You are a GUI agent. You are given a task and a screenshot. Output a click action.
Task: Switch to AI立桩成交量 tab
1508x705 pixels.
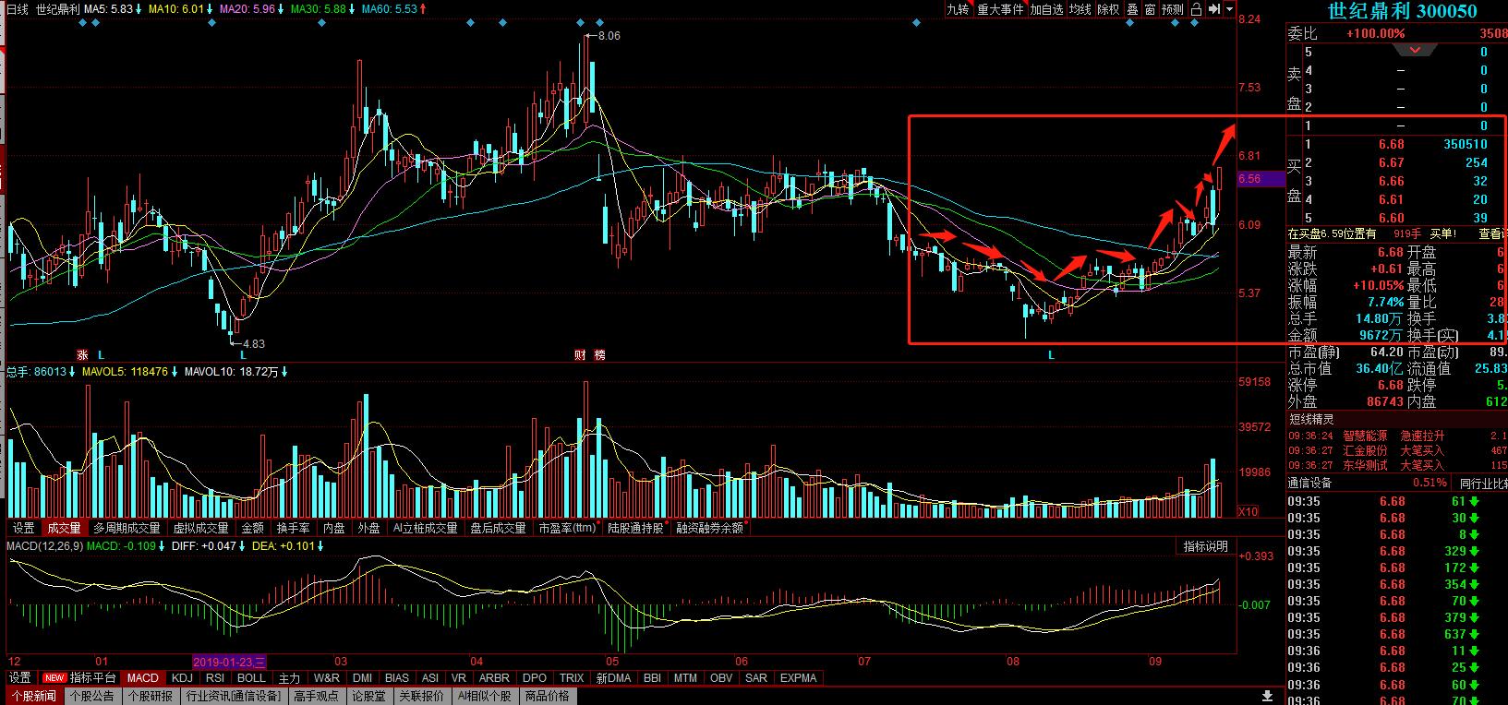tap(425, 528)
